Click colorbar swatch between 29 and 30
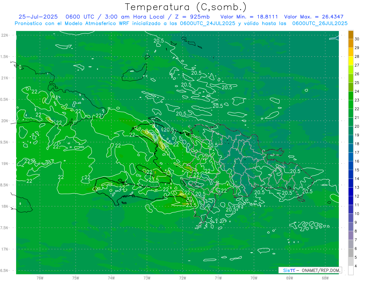Screen dimensions: 365x282 pyautogui.click(x=351, y=43)
